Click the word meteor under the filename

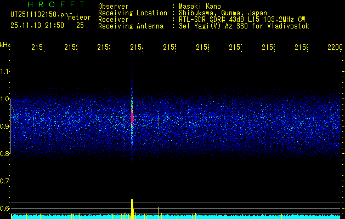(80, 18)
